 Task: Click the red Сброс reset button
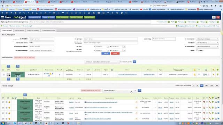tap(115, 53)
